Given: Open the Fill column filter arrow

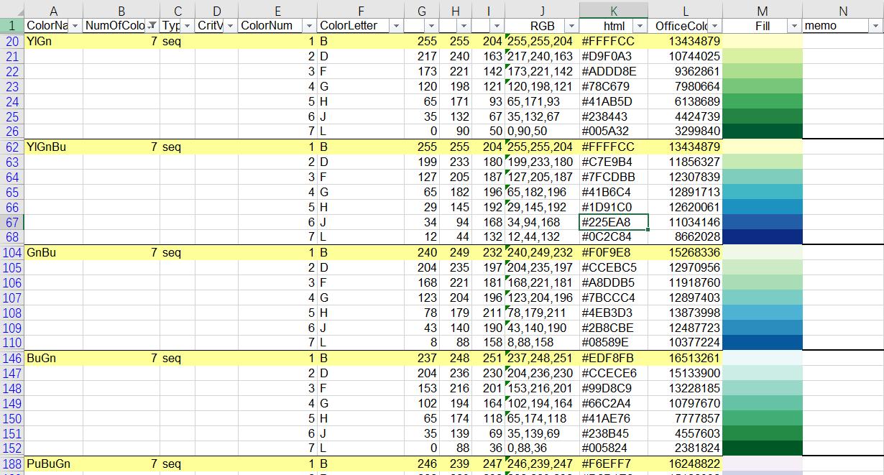Looking at the screenshot, I should [794, 26].
